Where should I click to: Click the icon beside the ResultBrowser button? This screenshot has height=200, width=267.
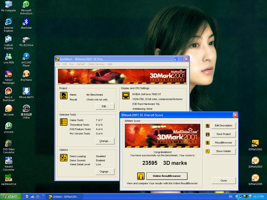[208, 143]
